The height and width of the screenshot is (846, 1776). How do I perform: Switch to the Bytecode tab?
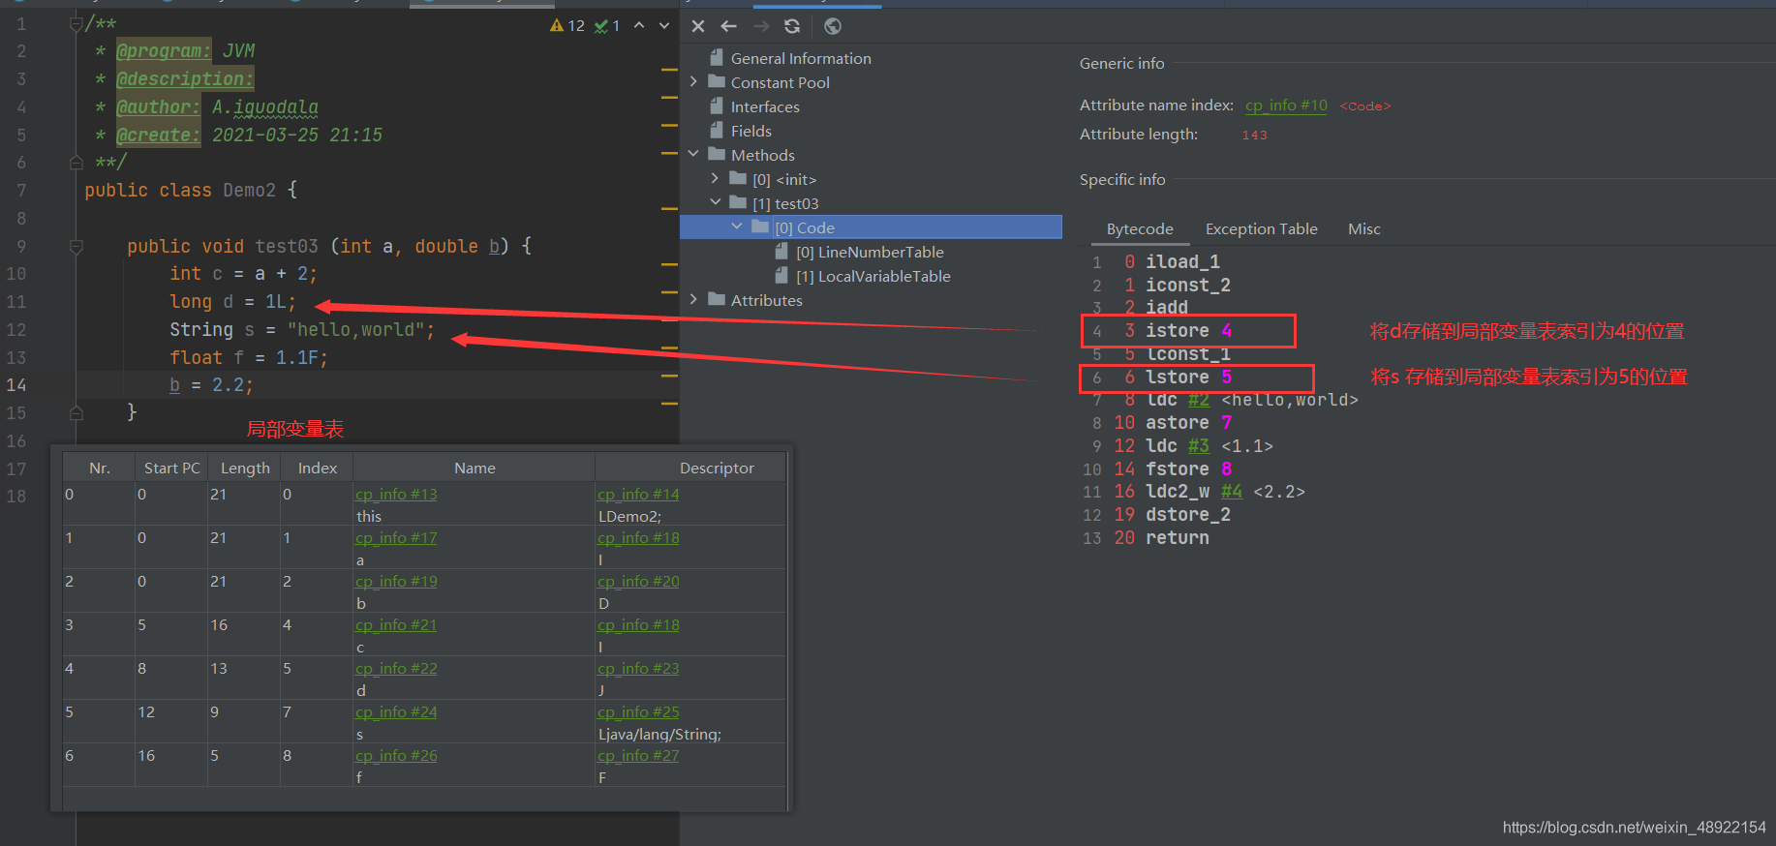1140,229
